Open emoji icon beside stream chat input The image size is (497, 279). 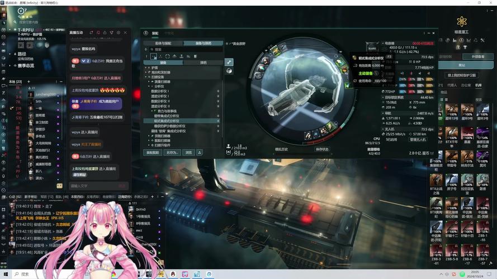(x=59, y=186)
